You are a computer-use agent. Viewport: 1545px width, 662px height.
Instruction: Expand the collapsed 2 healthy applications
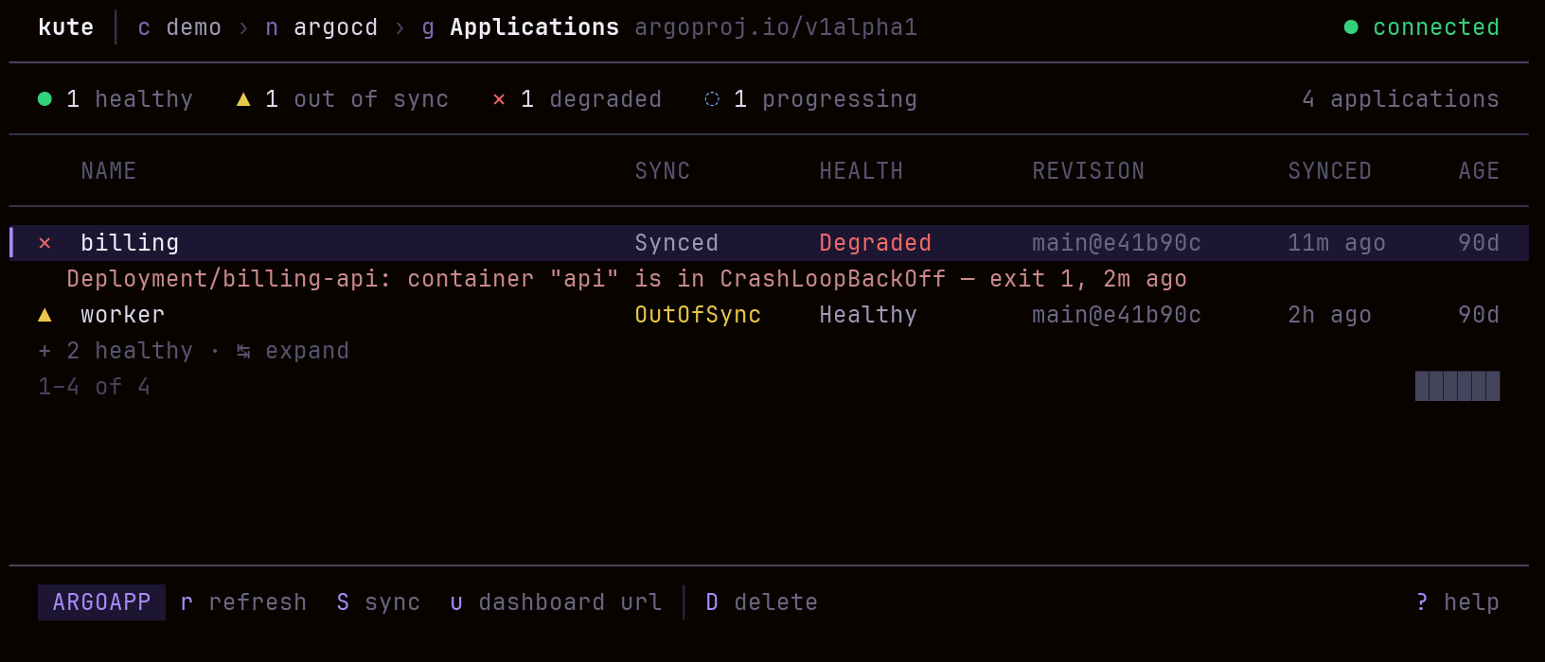coord(194,351)
